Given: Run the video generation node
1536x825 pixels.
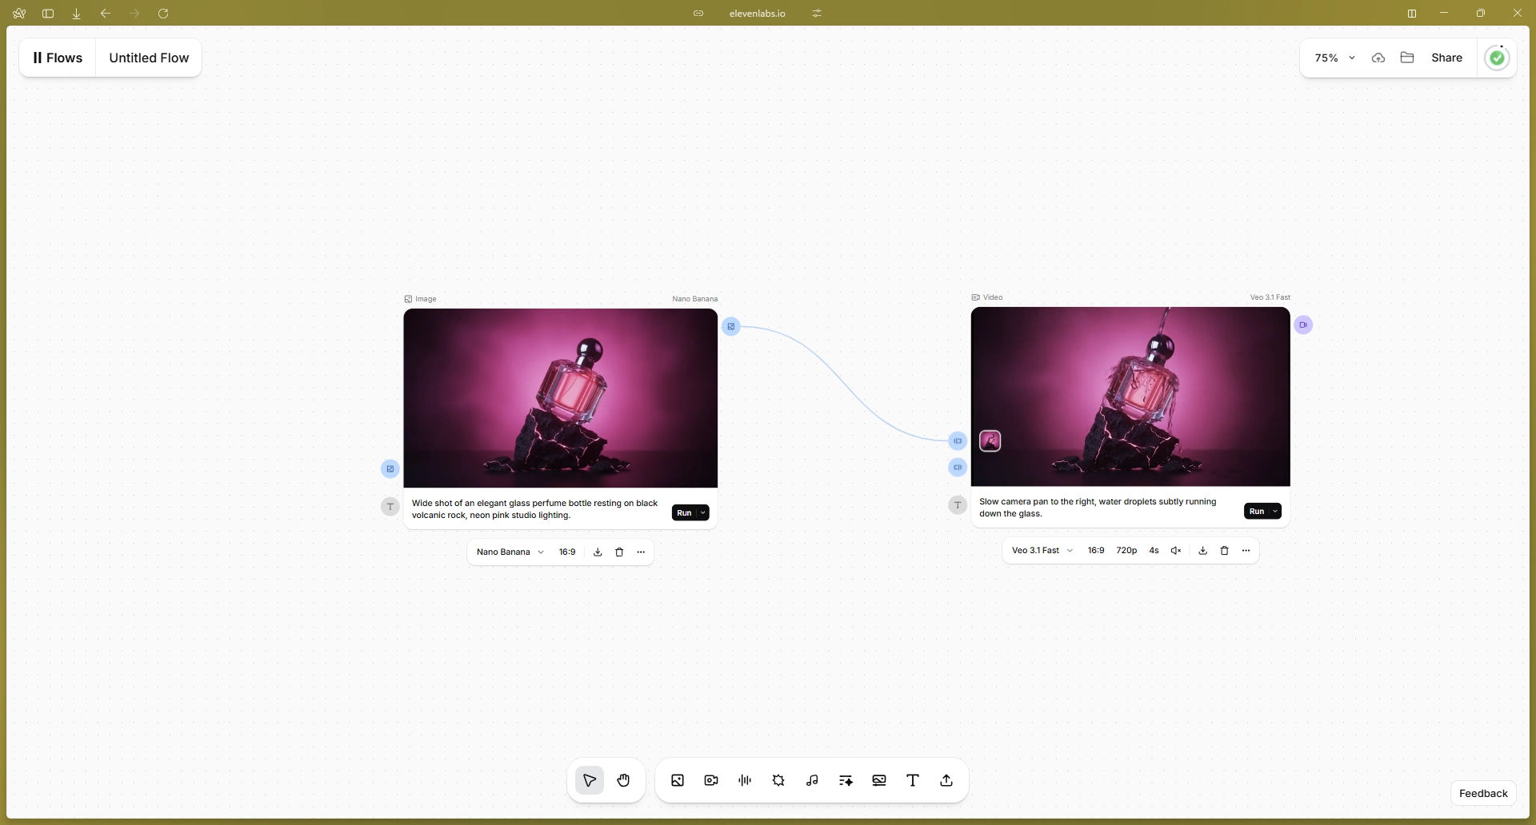Looking at the screenshot, I should point(1256,512).
